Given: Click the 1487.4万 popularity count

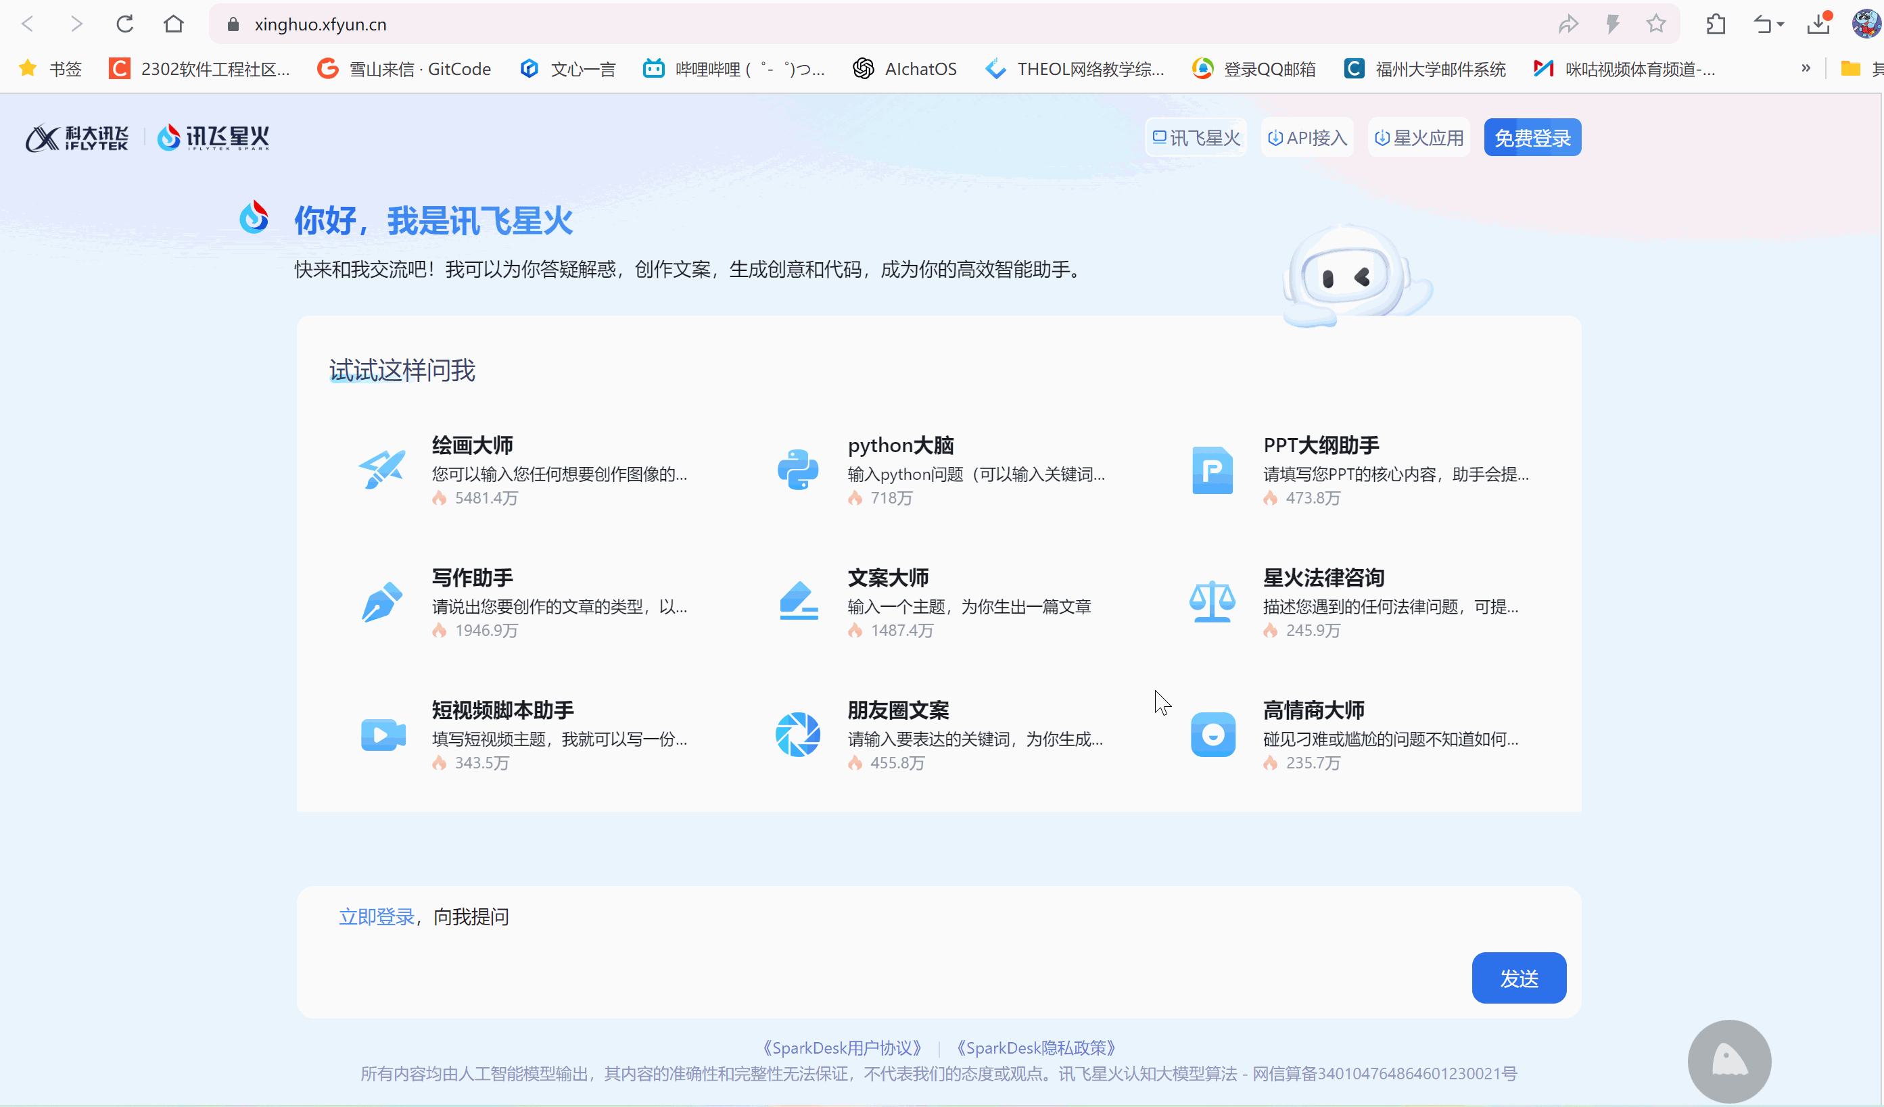Looking at the screenshot, I should (901, 630).
